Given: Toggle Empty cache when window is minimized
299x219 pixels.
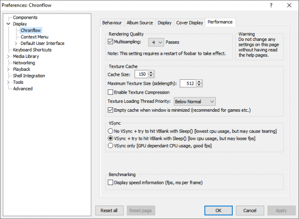Looking at the screenshot, I should 111,110.
